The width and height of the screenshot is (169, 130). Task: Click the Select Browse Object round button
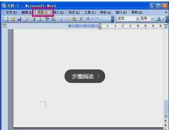coord(166,125)
